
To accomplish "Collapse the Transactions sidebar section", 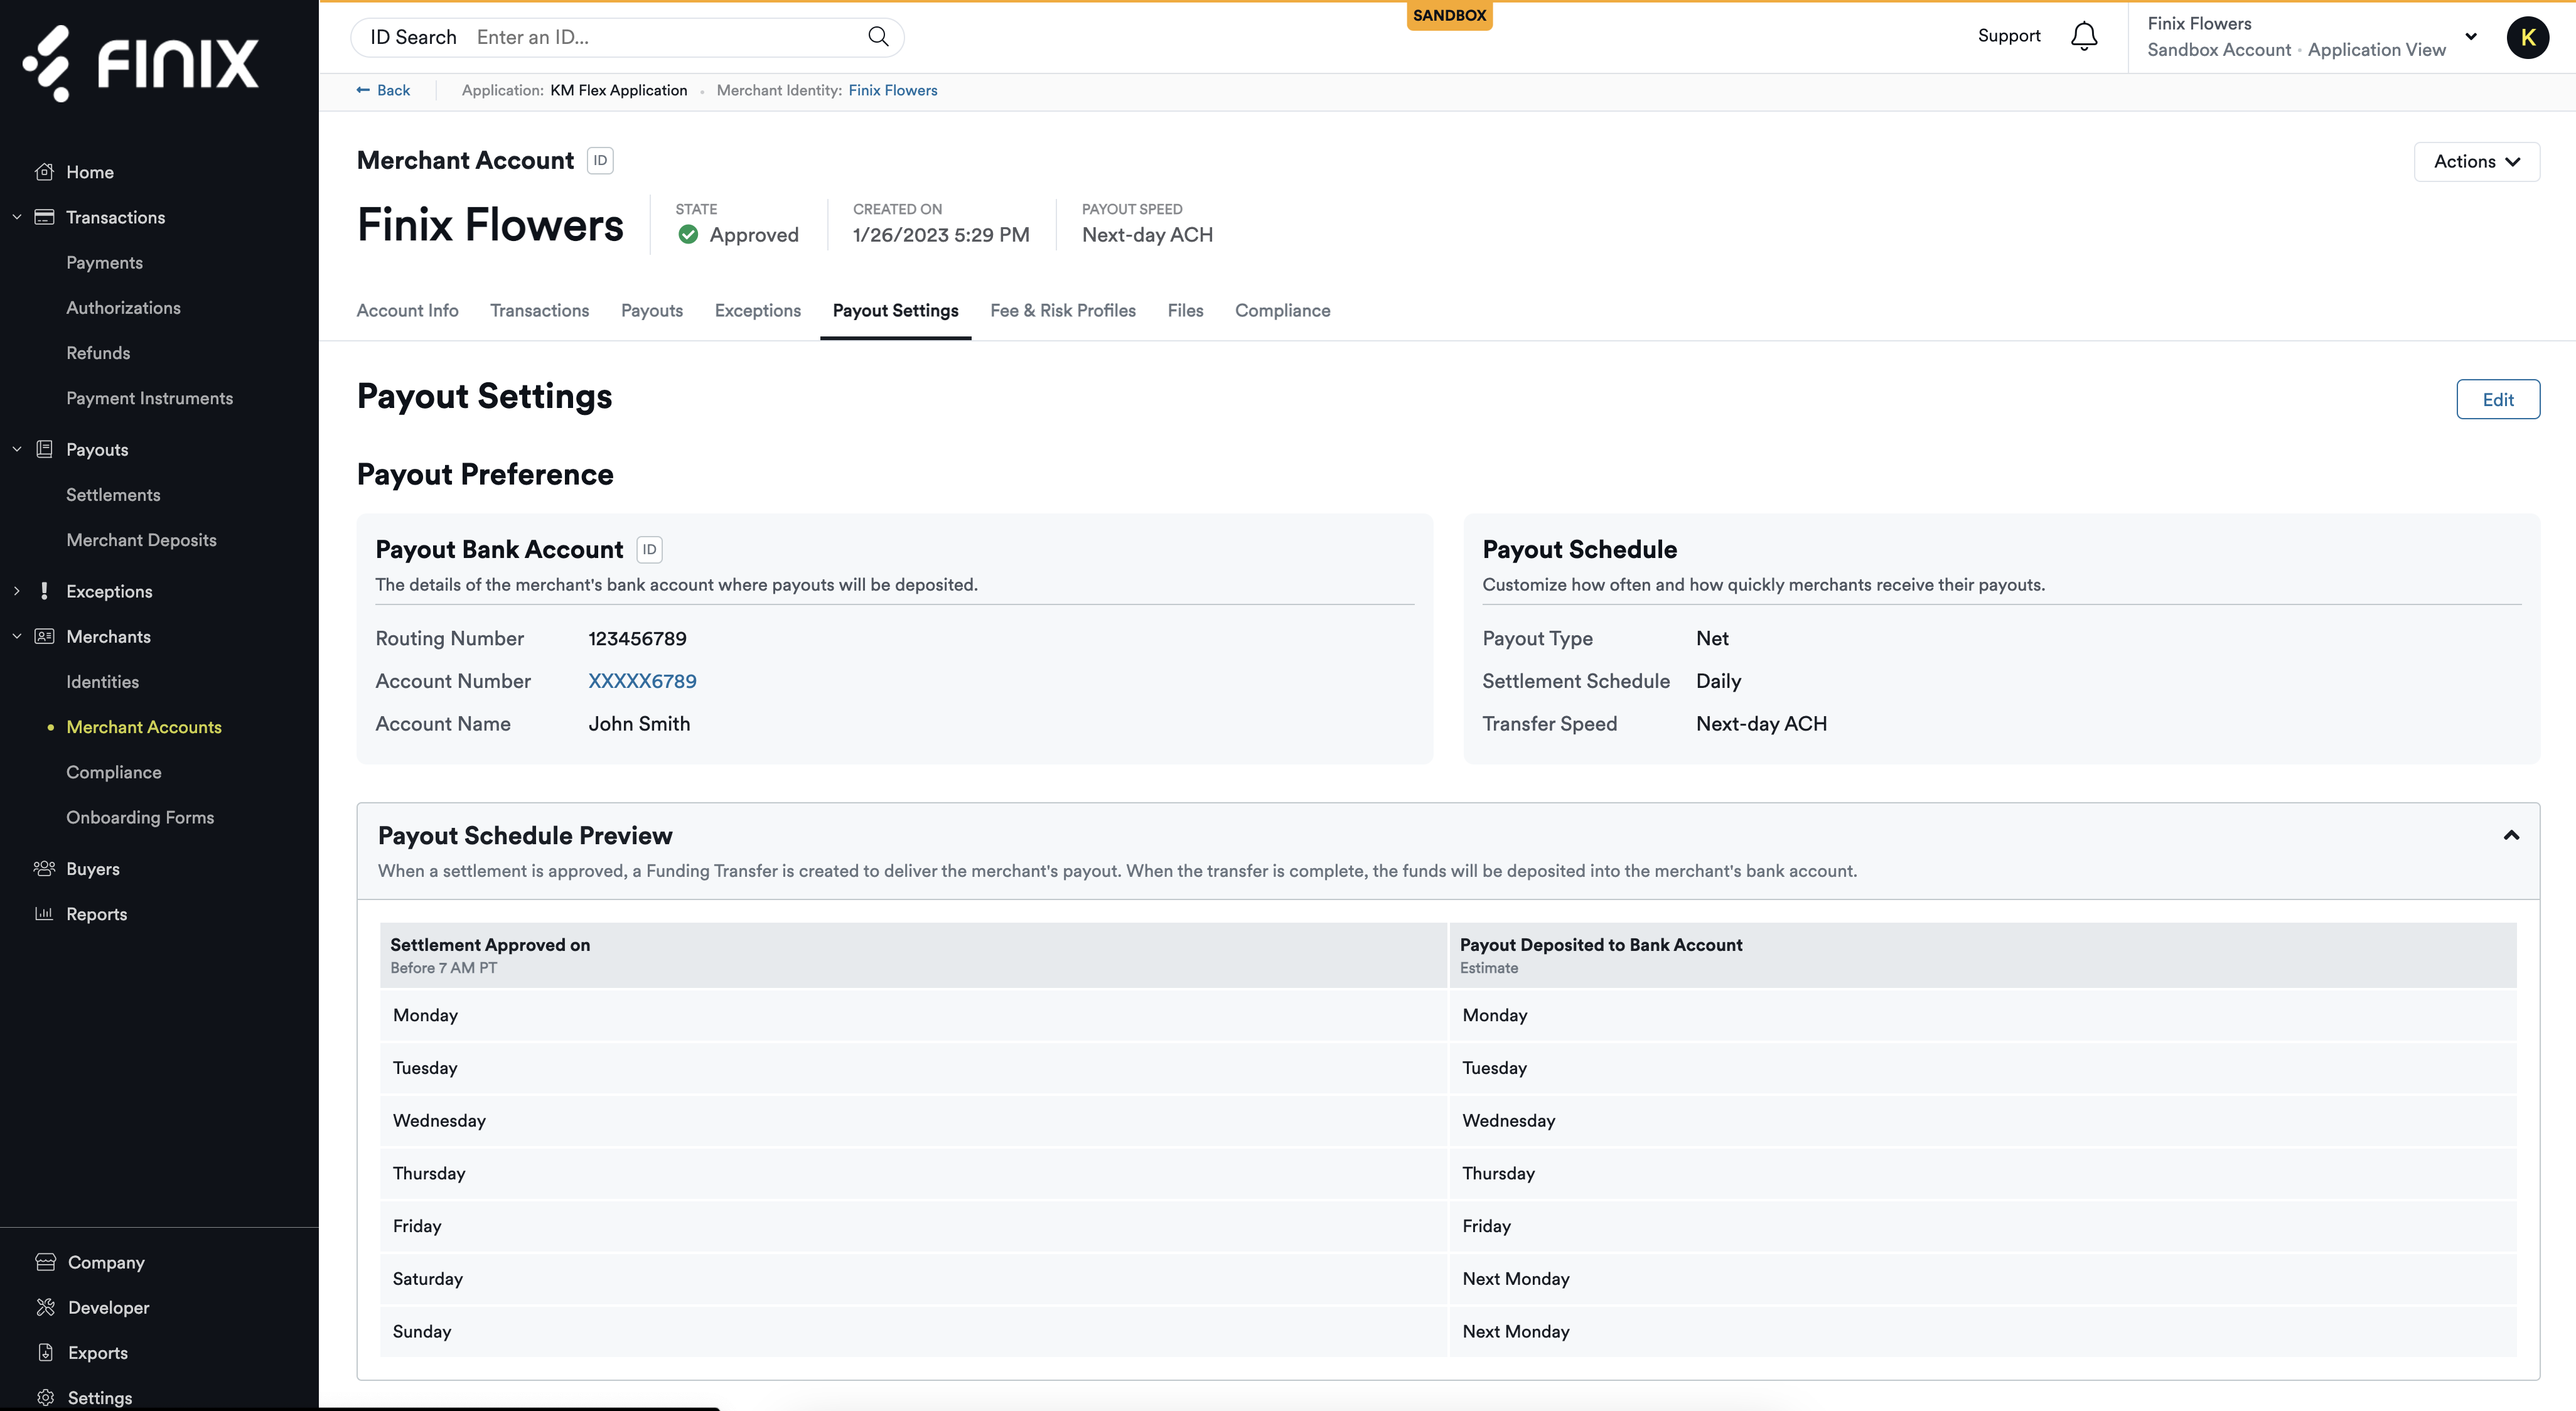I will (x=17, y=217).
